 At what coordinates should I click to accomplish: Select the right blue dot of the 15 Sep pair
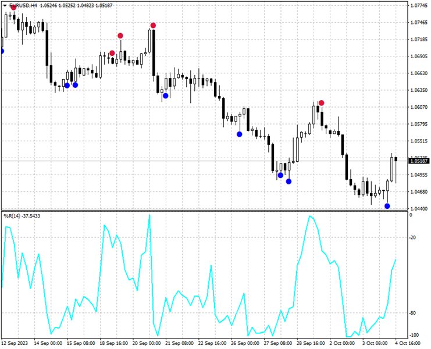pyautogui.click(x=75, y=85)
